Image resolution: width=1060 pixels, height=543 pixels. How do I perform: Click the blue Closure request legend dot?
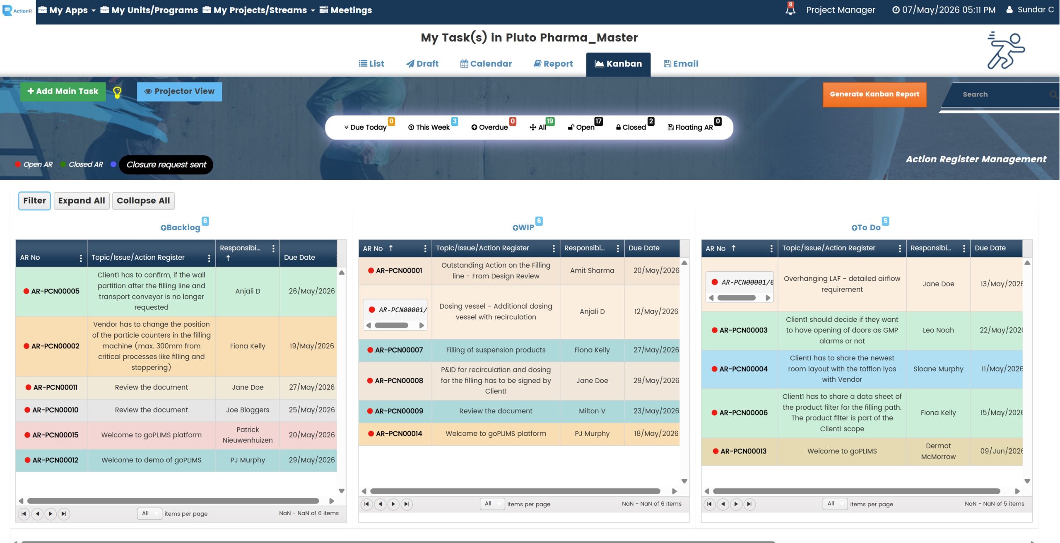(113, 164)
